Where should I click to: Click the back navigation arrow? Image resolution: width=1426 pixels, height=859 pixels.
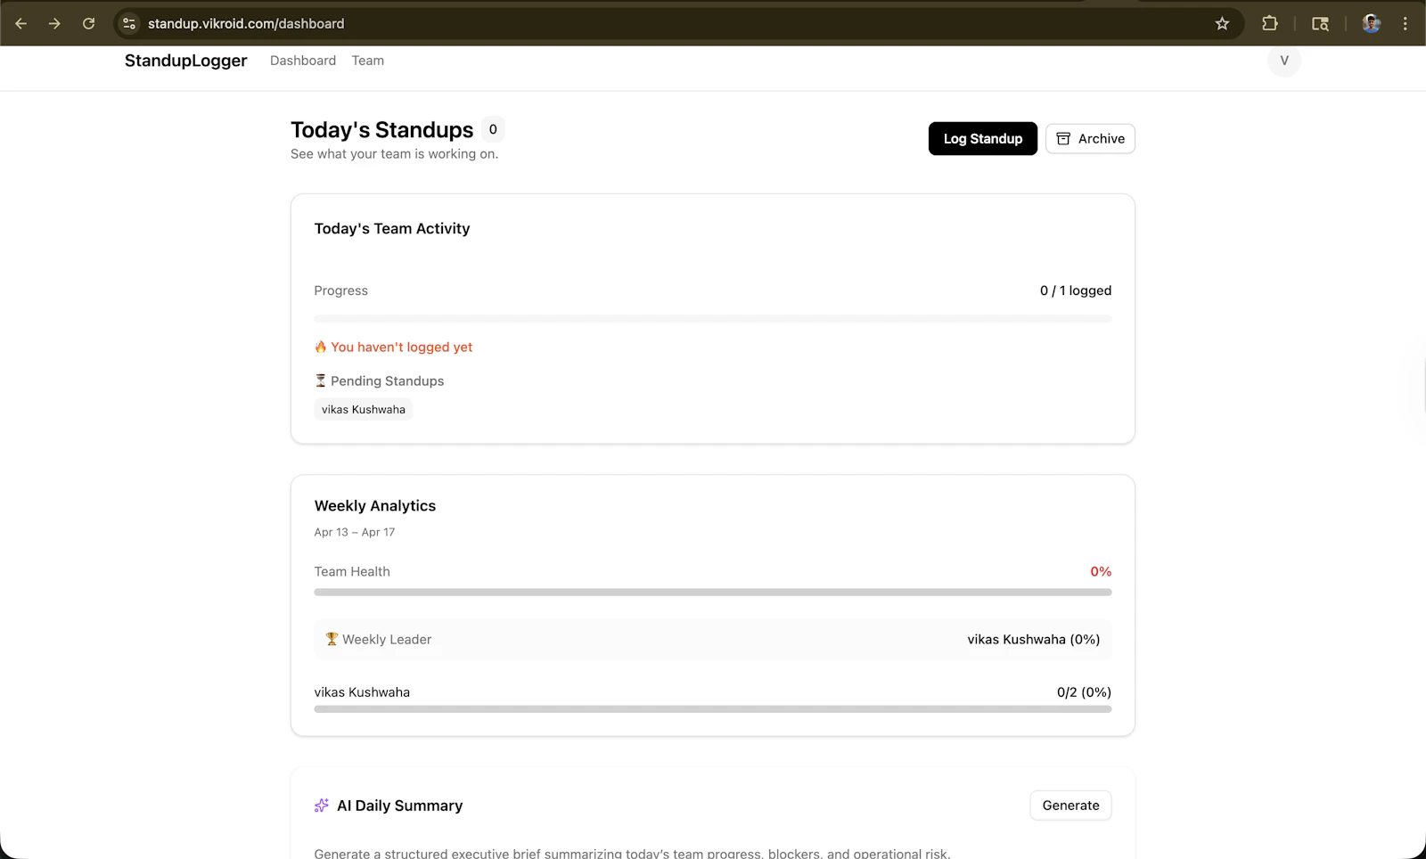21,23
